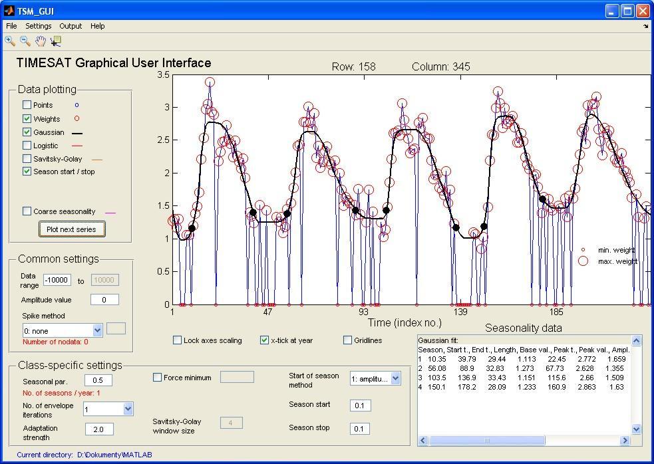Click the Season stop field

[x=359, y=429]
